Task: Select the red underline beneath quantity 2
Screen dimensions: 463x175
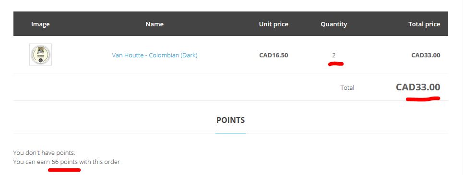Action: 336,64
